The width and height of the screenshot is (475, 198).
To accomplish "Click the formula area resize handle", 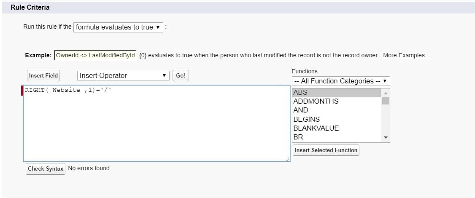I will tap(287, 159).
